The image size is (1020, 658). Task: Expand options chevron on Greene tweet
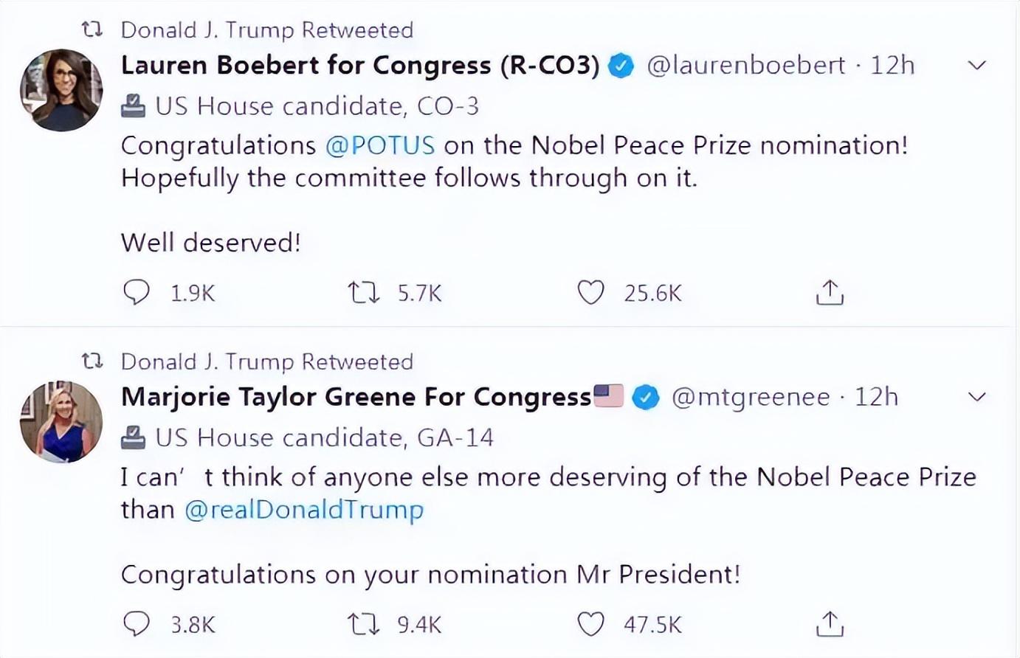coord(976,397)
